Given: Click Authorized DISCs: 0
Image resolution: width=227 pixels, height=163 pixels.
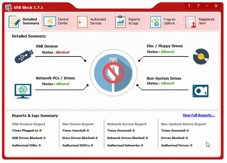Looking at the screenshot, I should [x=78, y=145].
